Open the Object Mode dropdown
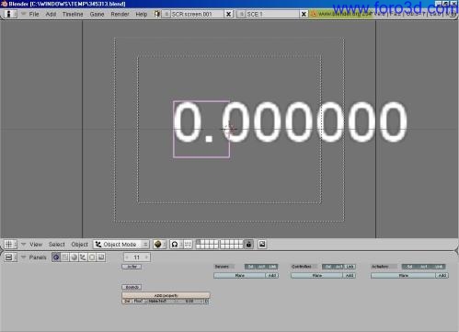This screenshot has width=459, height=332. tap(121, 245)
